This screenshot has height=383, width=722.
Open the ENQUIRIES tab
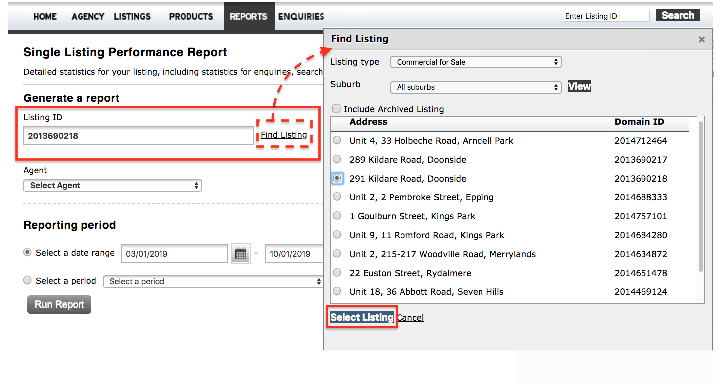[301, 16]
